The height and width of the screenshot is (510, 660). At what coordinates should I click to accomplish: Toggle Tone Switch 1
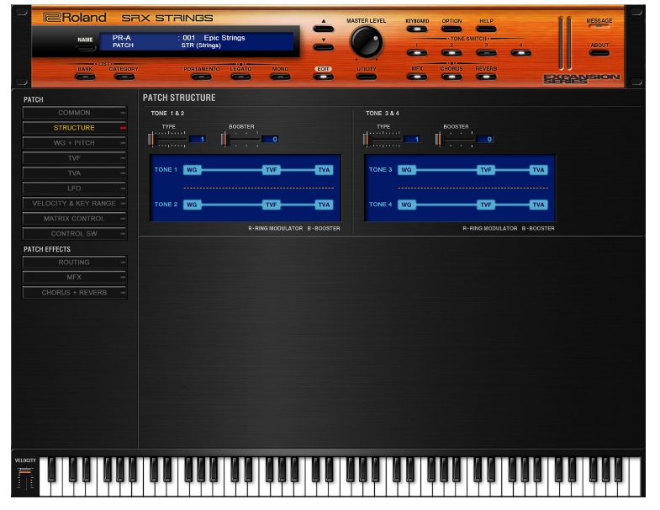tap(417, 53)
